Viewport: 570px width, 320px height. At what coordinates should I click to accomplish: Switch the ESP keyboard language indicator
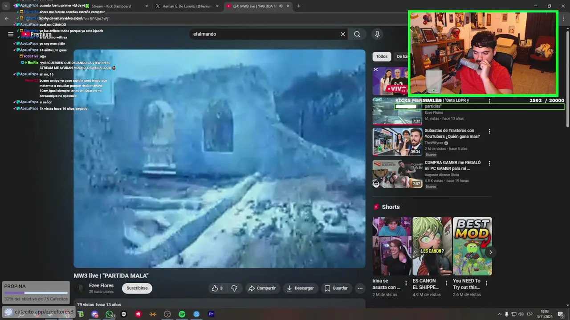pyautogui.click(x=530, y=314)
